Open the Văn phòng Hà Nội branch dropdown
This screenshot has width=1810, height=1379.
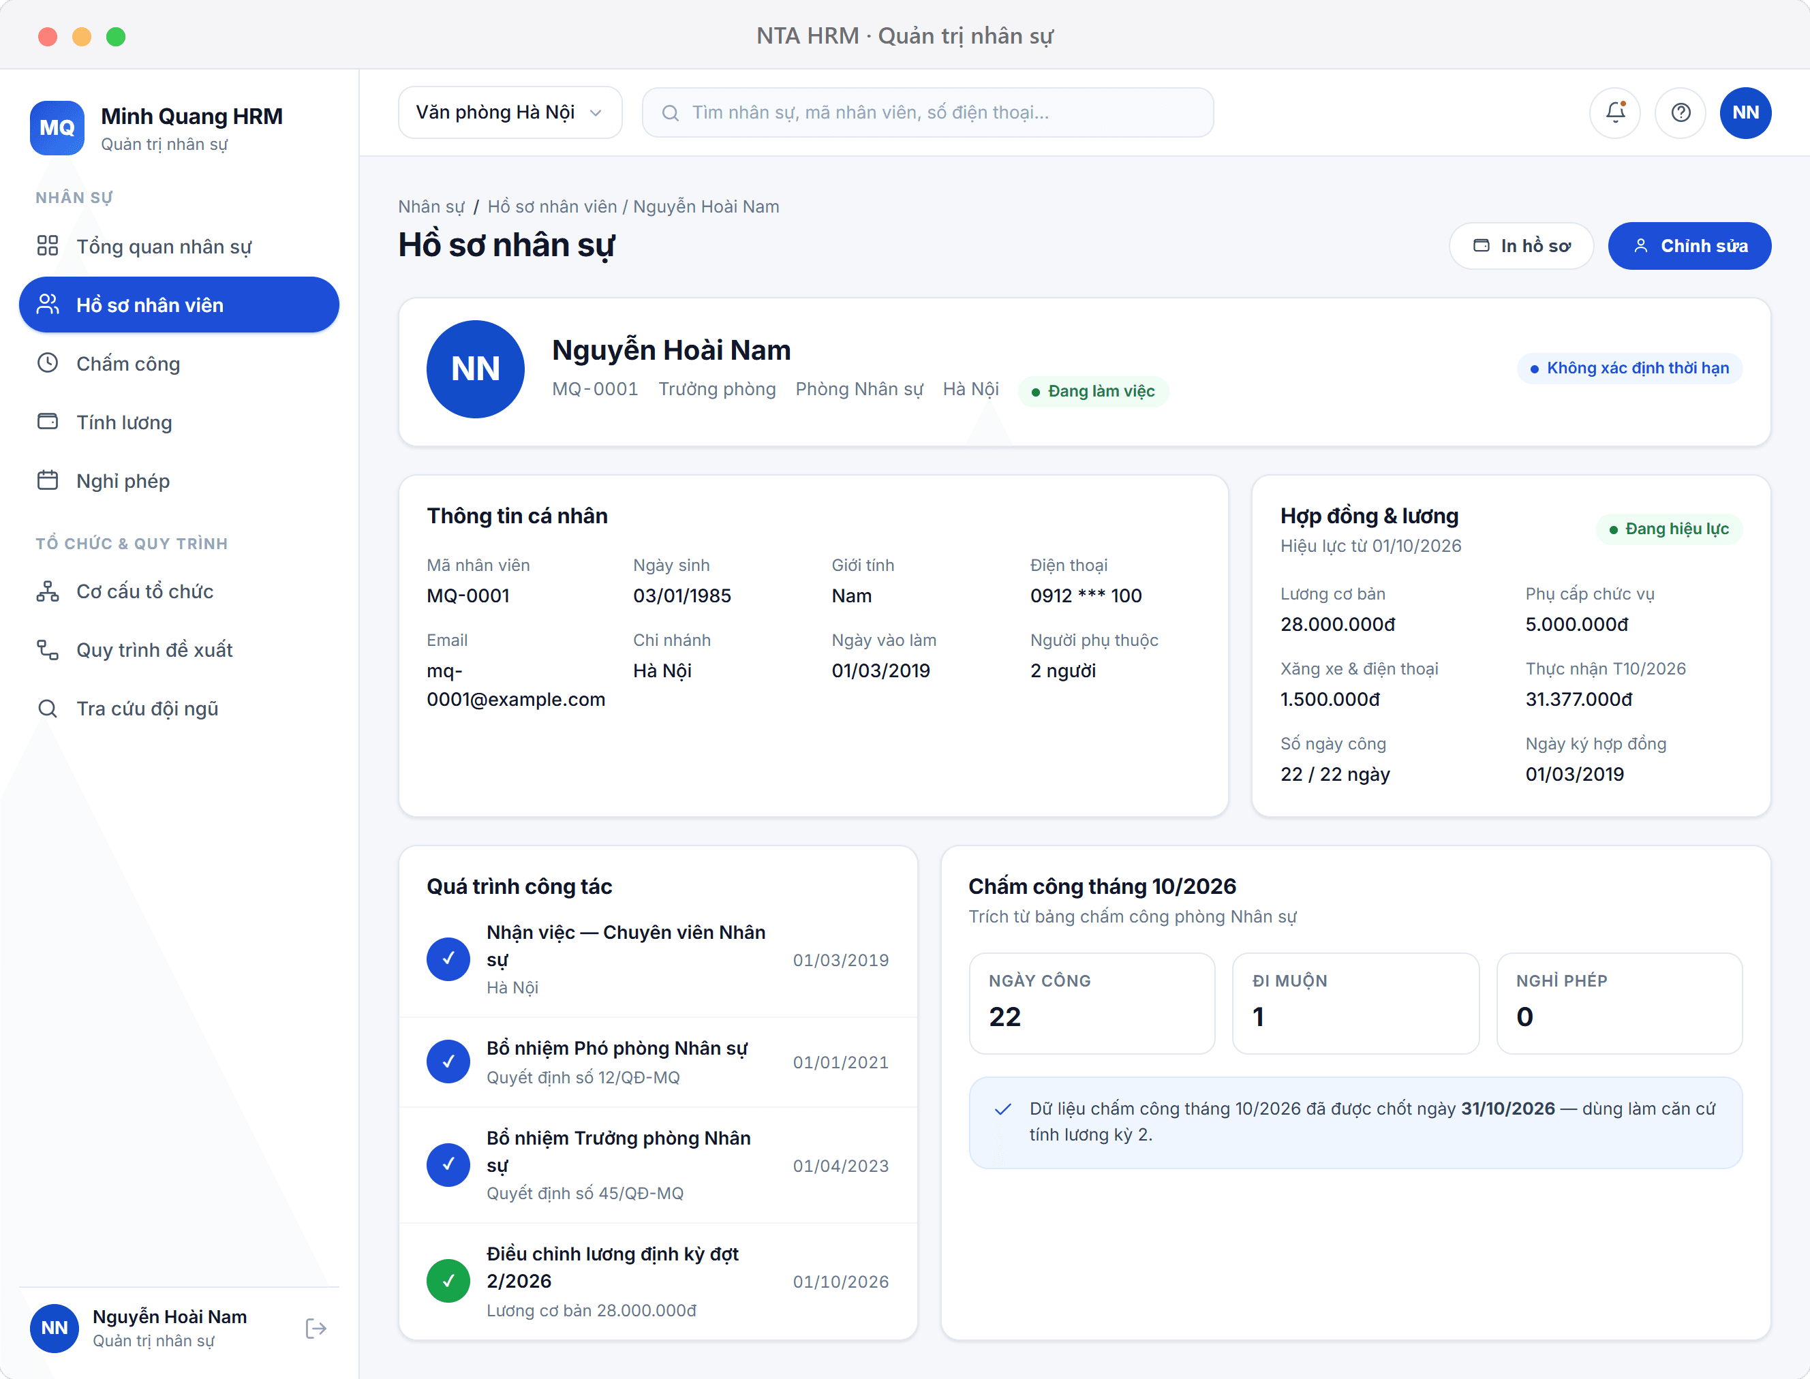pos(510,112)
